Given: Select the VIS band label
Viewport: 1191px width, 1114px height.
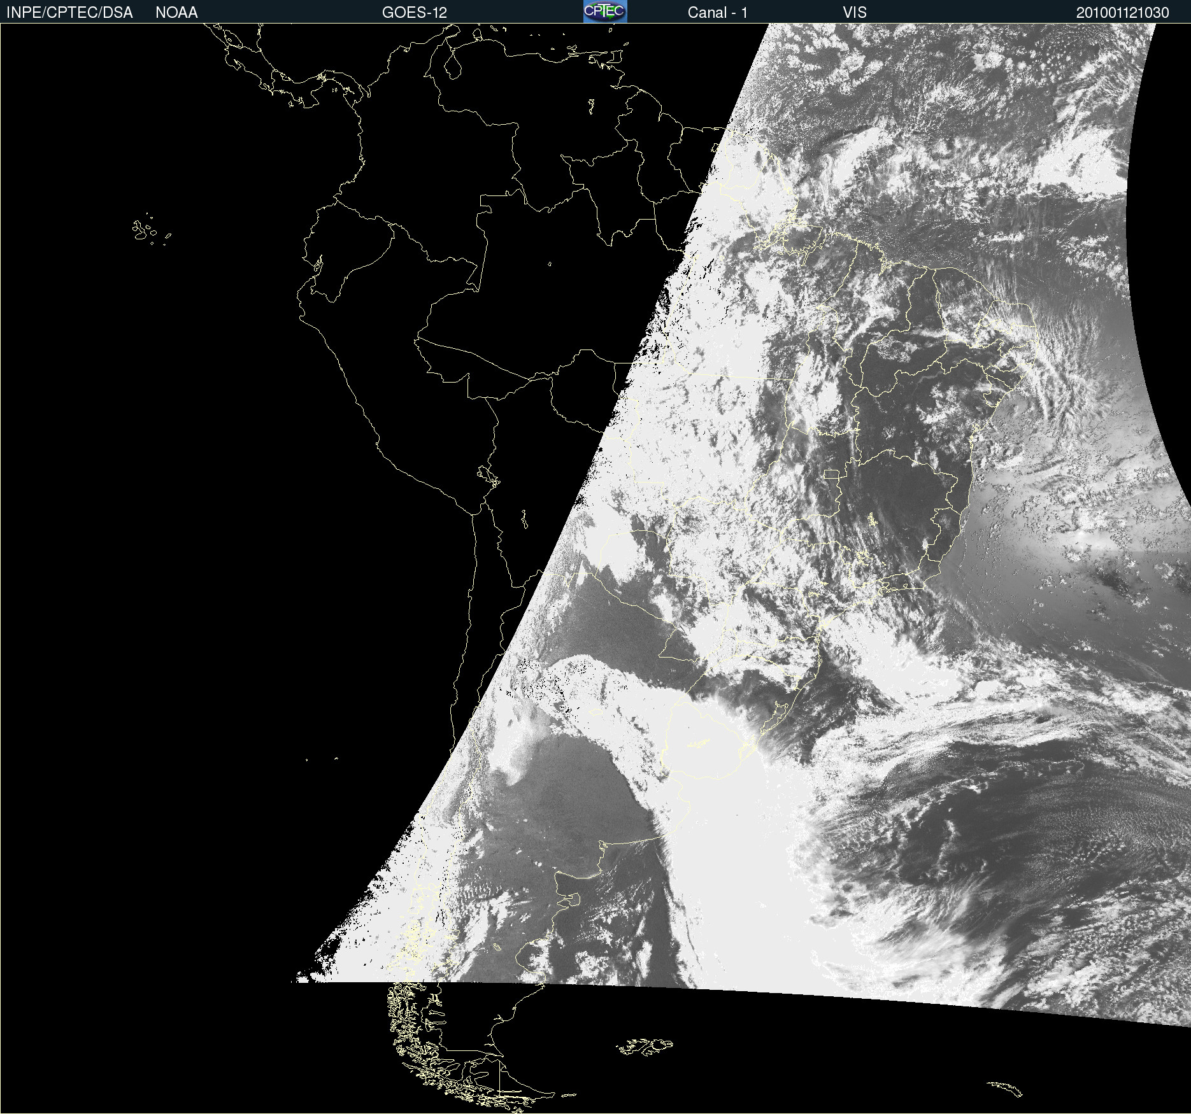Looking at the screenshot, I should pos(855,13).
